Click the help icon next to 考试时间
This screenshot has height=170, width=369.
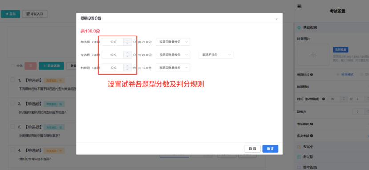point(311,124)
